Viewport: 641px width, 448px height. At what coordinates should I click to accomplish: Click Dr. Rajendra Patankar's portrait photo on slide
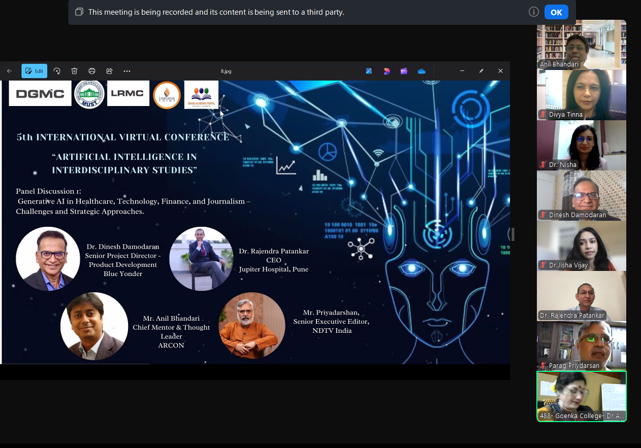201,259
